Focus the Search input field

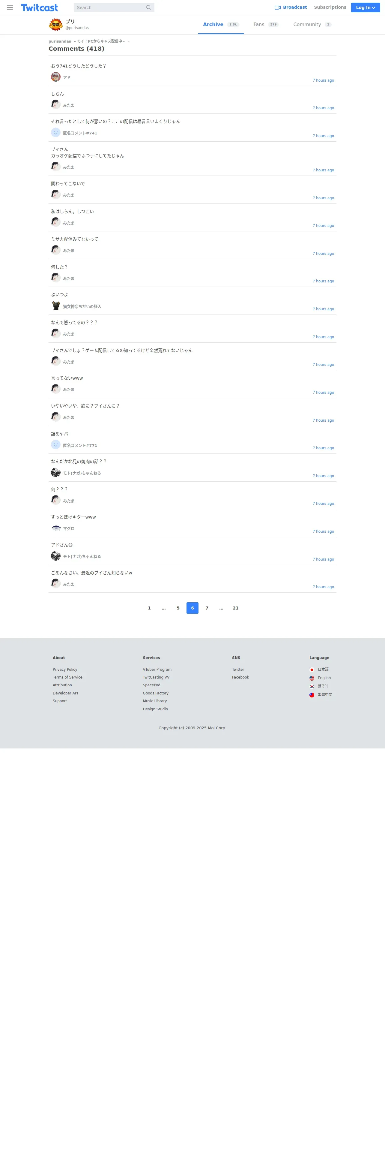tap(109, 8)
